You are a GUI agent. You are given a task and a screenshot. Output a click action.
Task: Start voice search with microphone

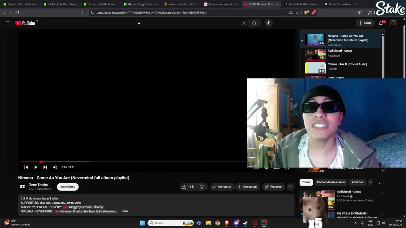[x=269, y=23]
